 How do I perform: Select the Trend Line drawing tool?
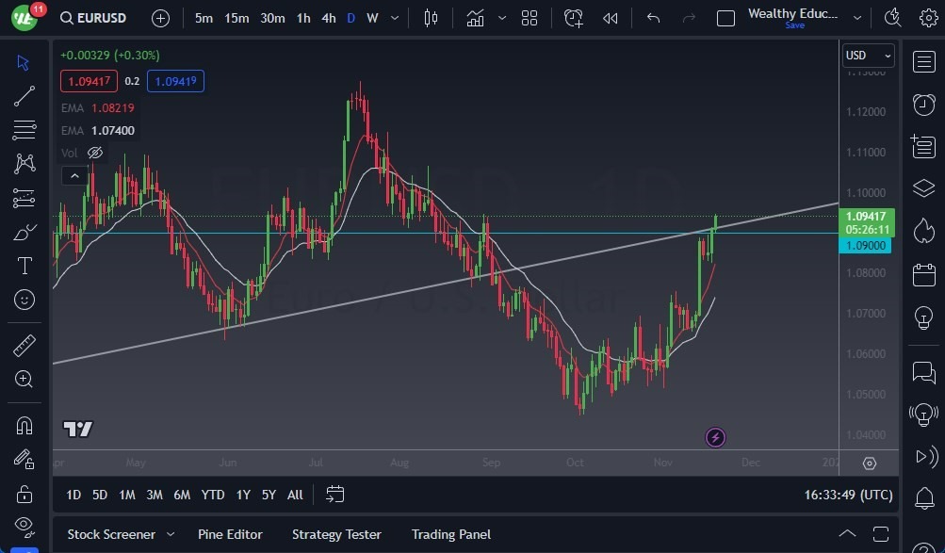(x=24, y=95)
